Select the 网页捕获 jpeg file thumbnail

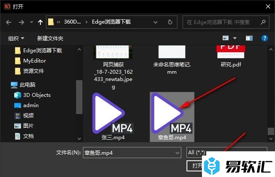[x=113, y=68]
